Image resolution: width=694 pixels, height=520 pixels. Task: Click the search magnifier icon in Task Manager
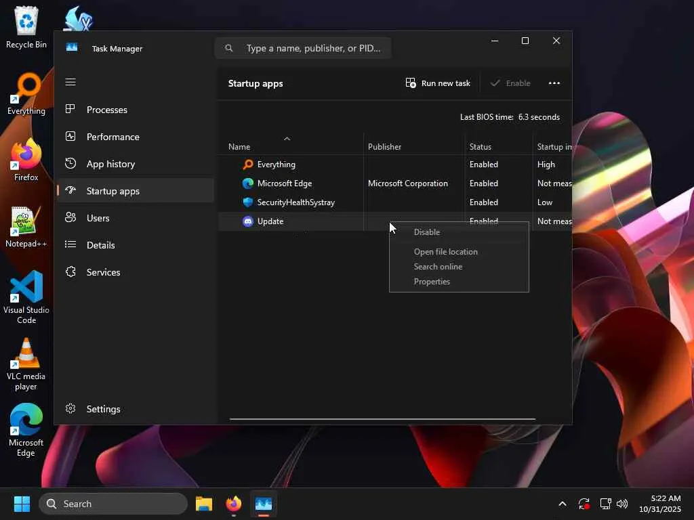[x=229, y=48]
